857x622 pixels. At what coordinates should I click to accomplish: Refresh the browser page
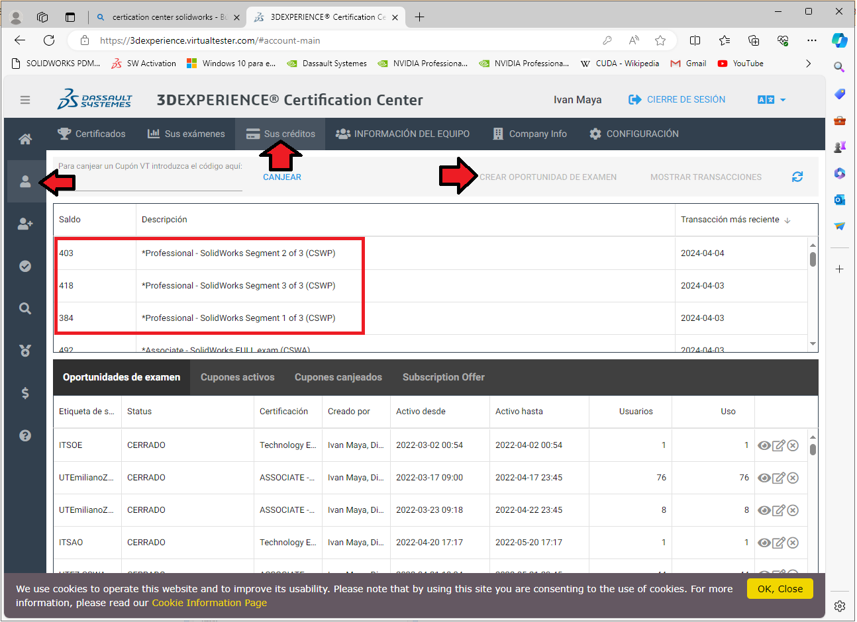[49, 40]
